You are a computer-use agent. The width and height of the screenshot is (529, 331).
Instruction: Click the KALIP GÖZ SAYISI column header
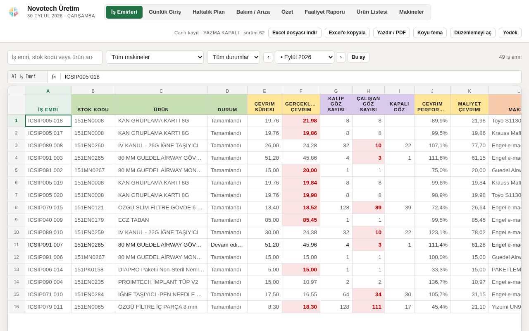tap(336, 104)
